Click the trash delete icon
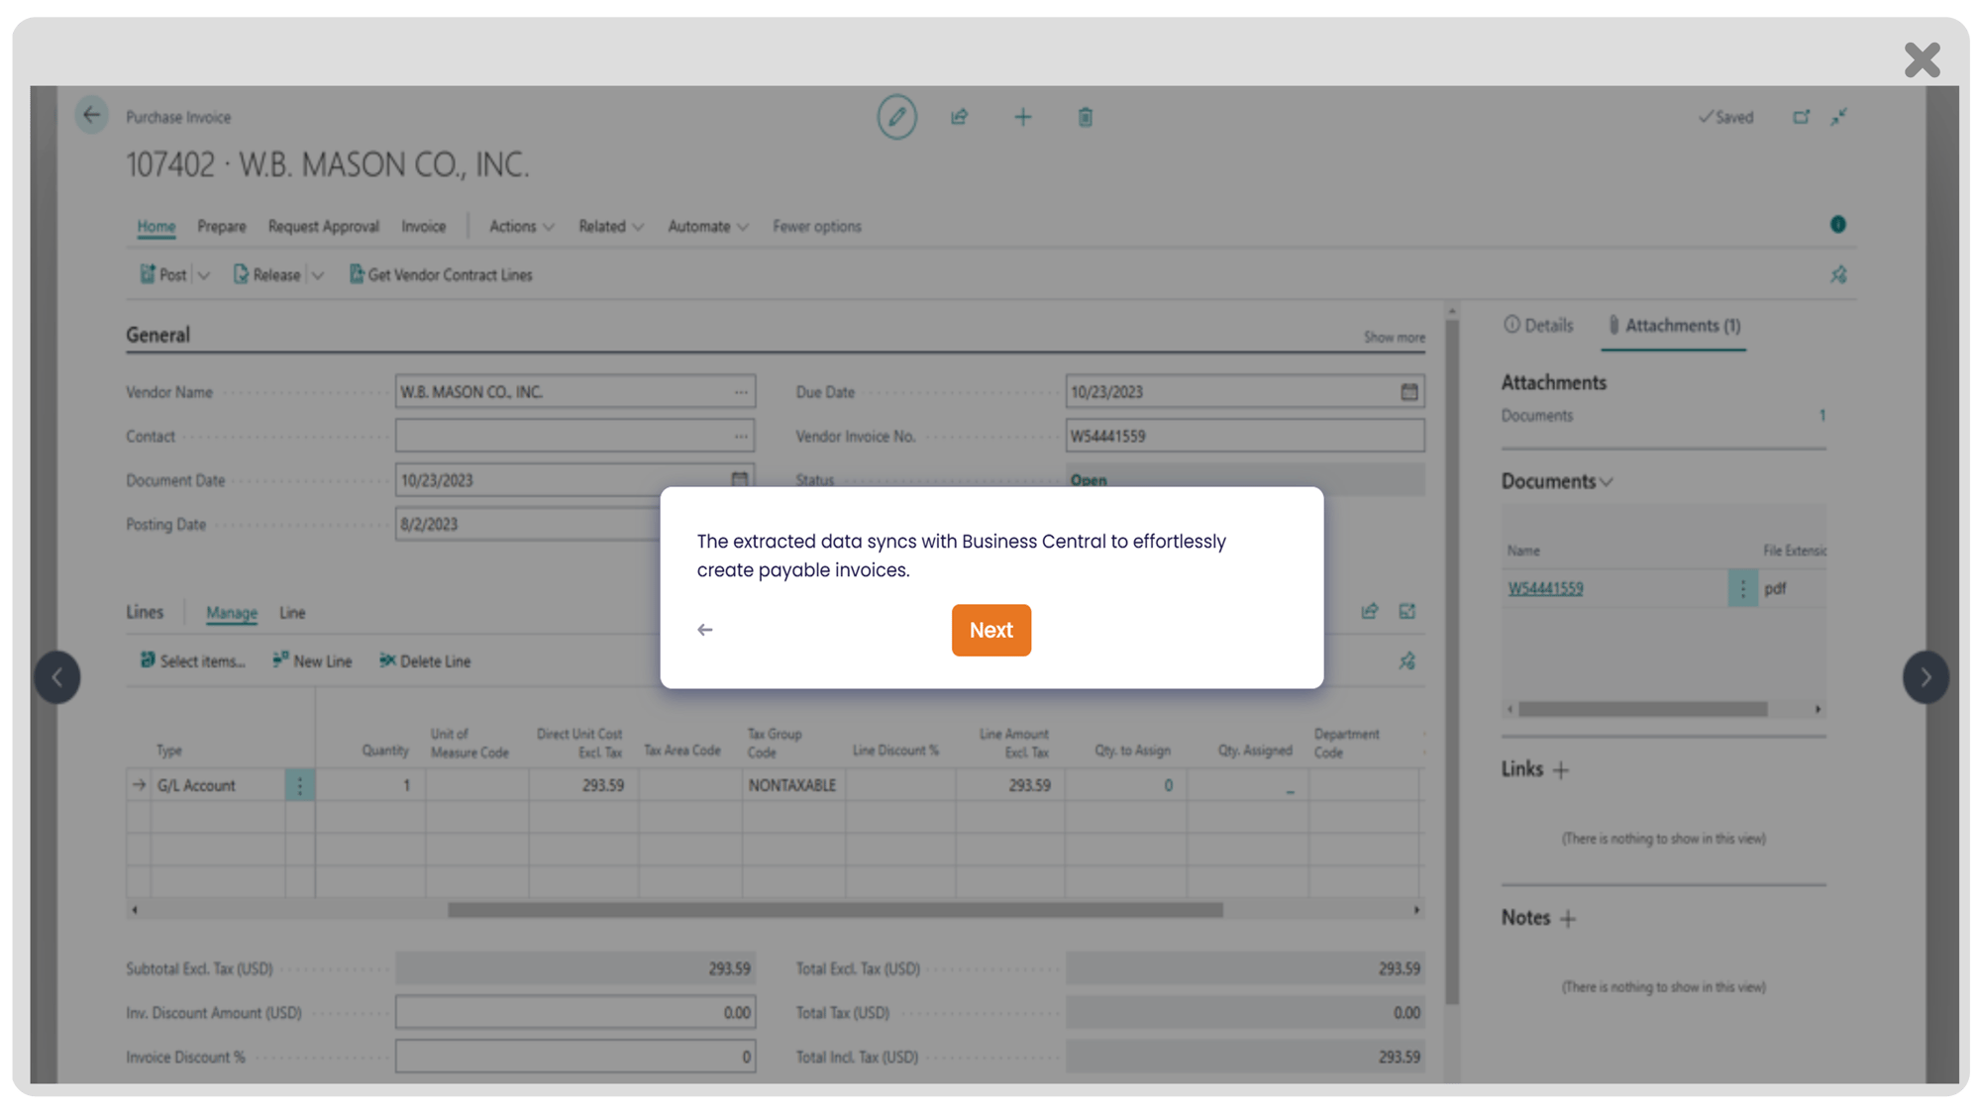This screenshot has width=1981, height=1114. tap(1085, 117)
